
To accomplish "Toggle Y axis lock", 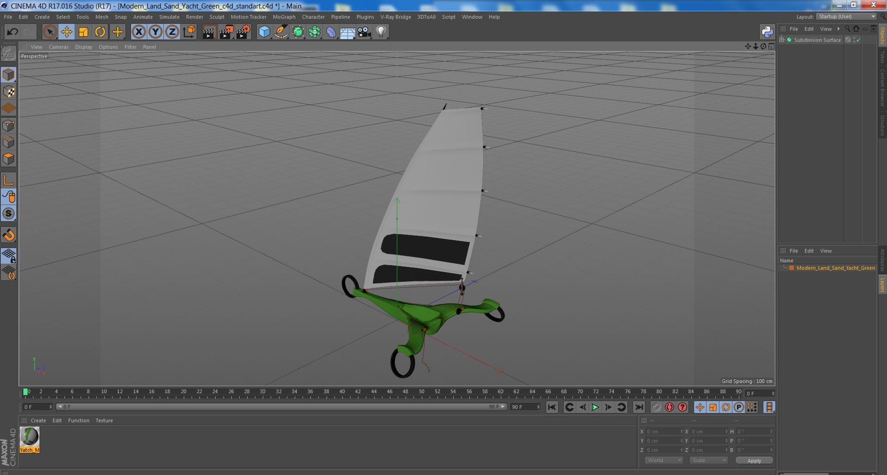I will pos(156,32).
